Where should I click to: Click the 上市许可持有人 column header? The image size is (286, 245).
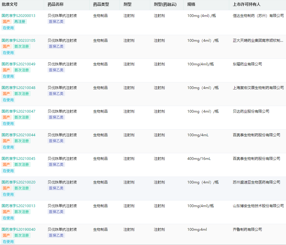pos(247,4)
